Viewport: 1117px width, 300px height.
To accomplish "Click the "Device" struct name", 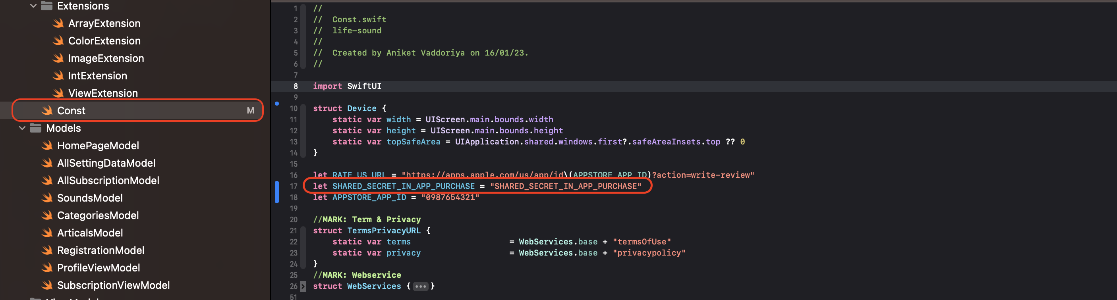I will 361,108.
